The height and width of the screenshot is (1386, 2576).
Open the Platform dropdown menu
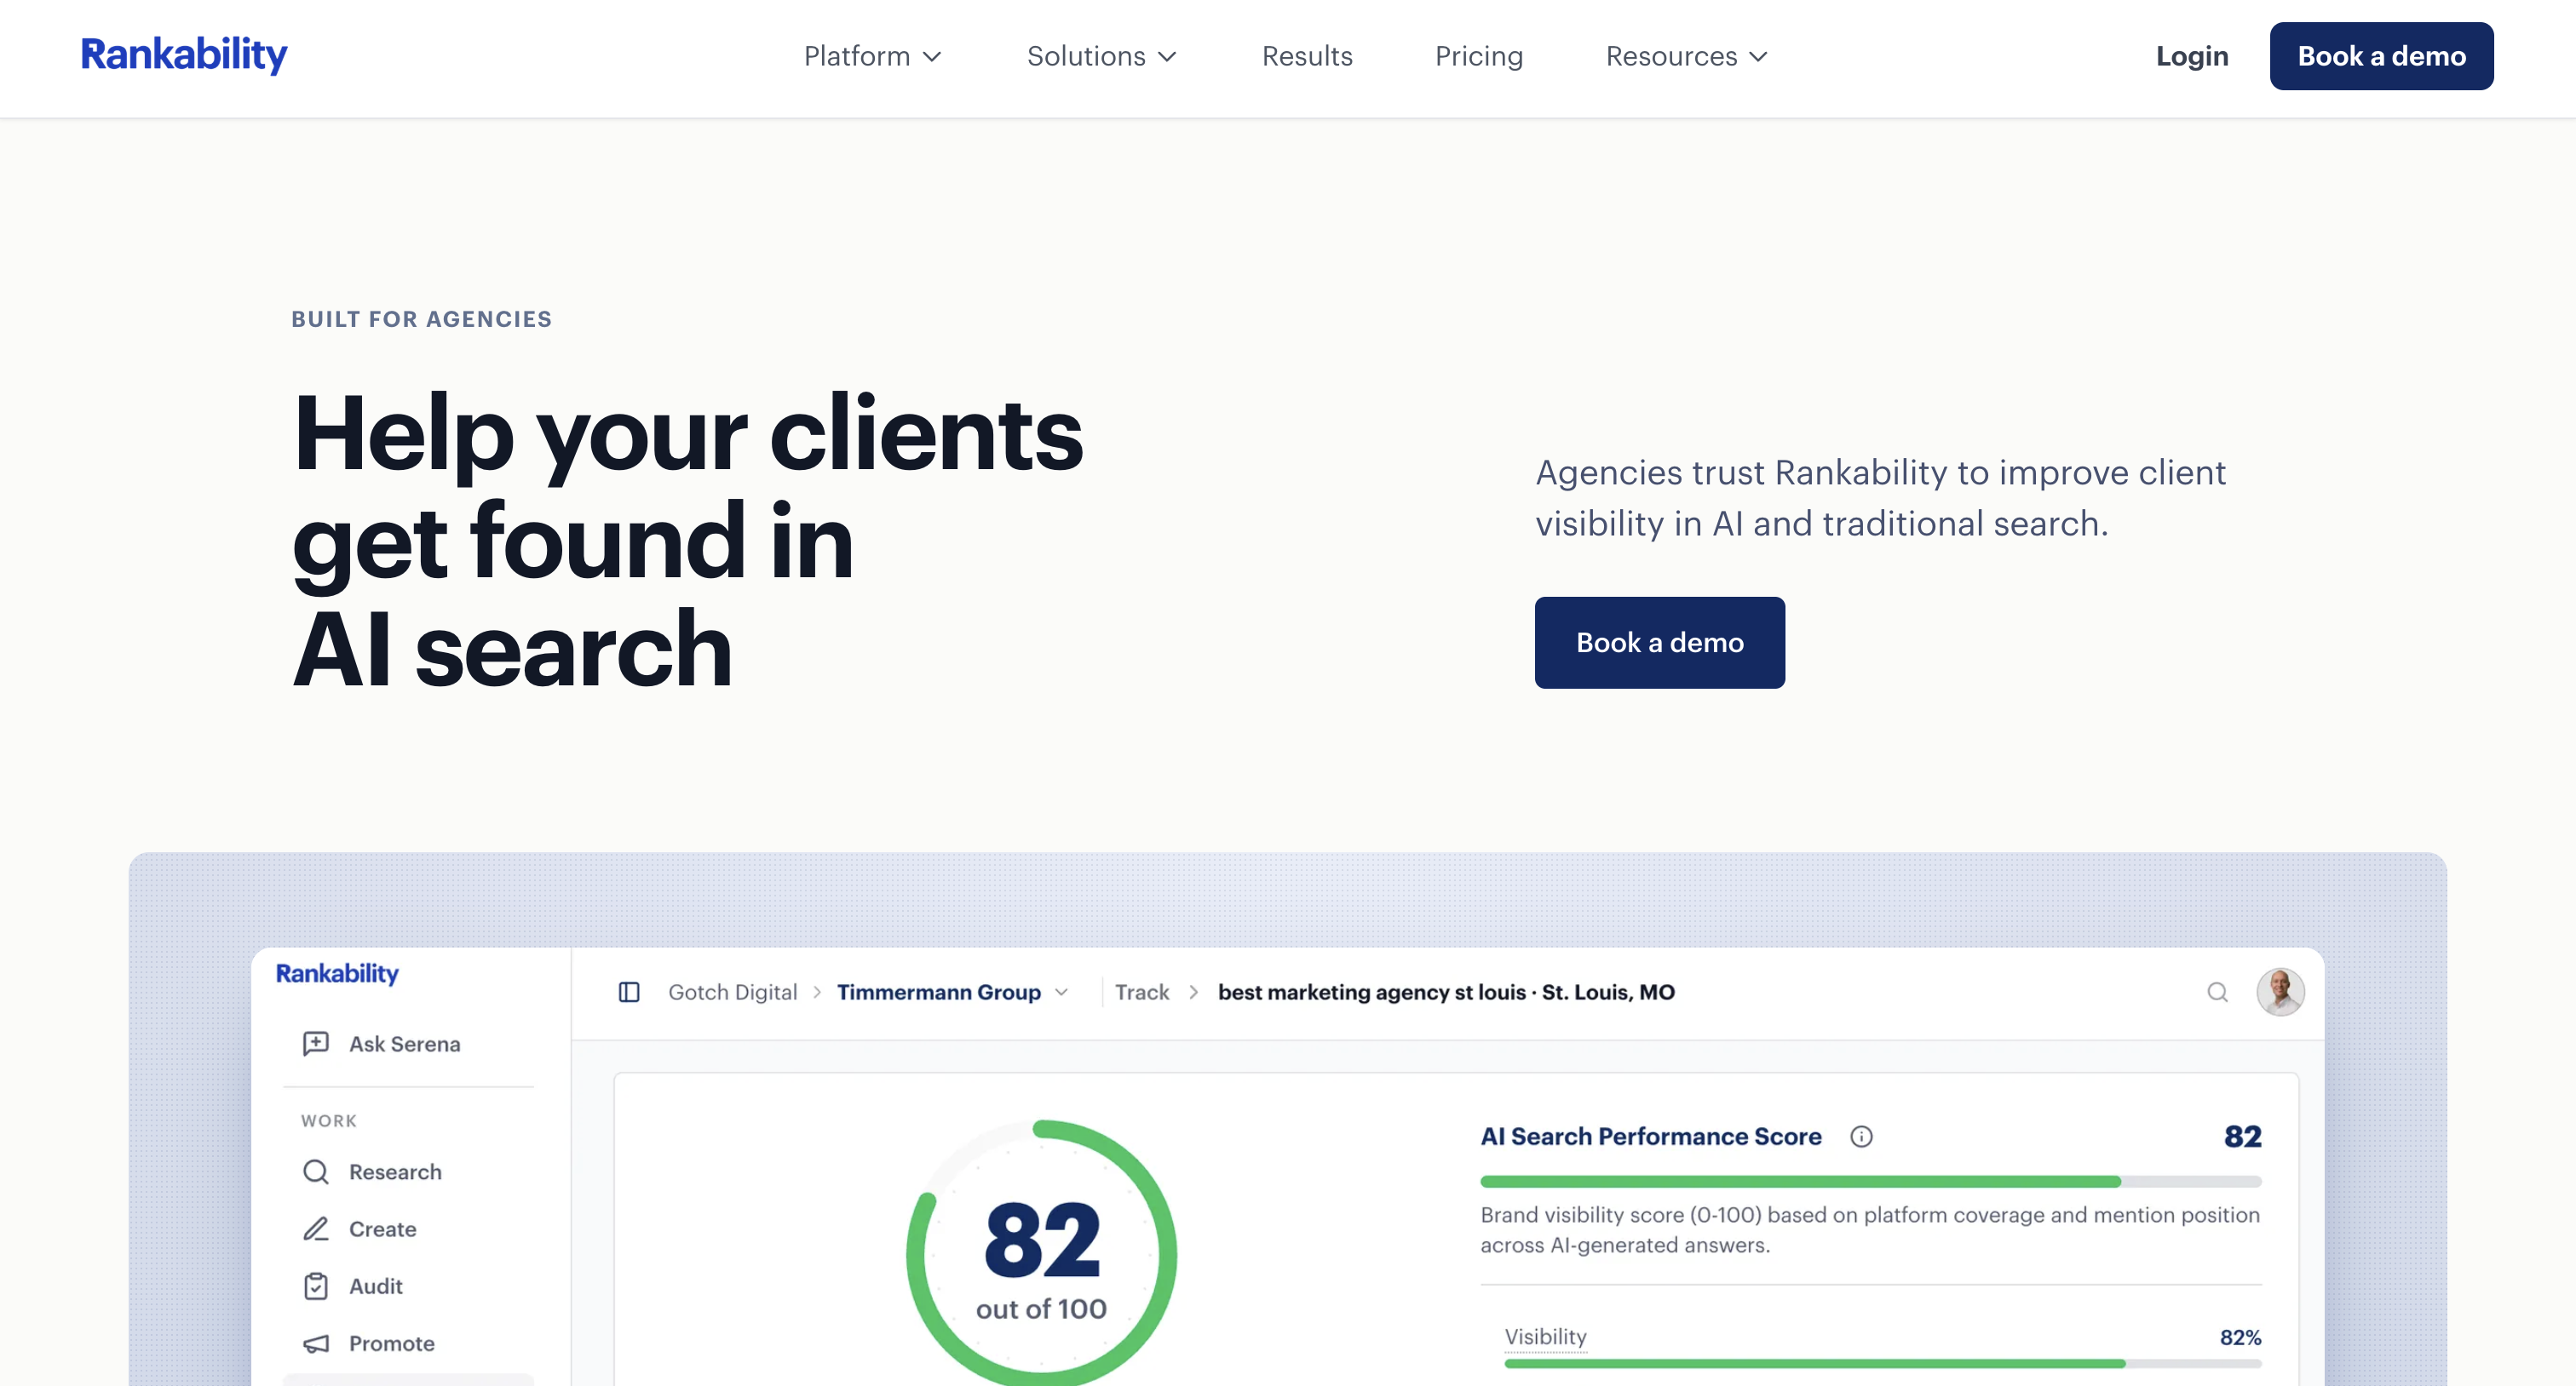tap(873, 56)
